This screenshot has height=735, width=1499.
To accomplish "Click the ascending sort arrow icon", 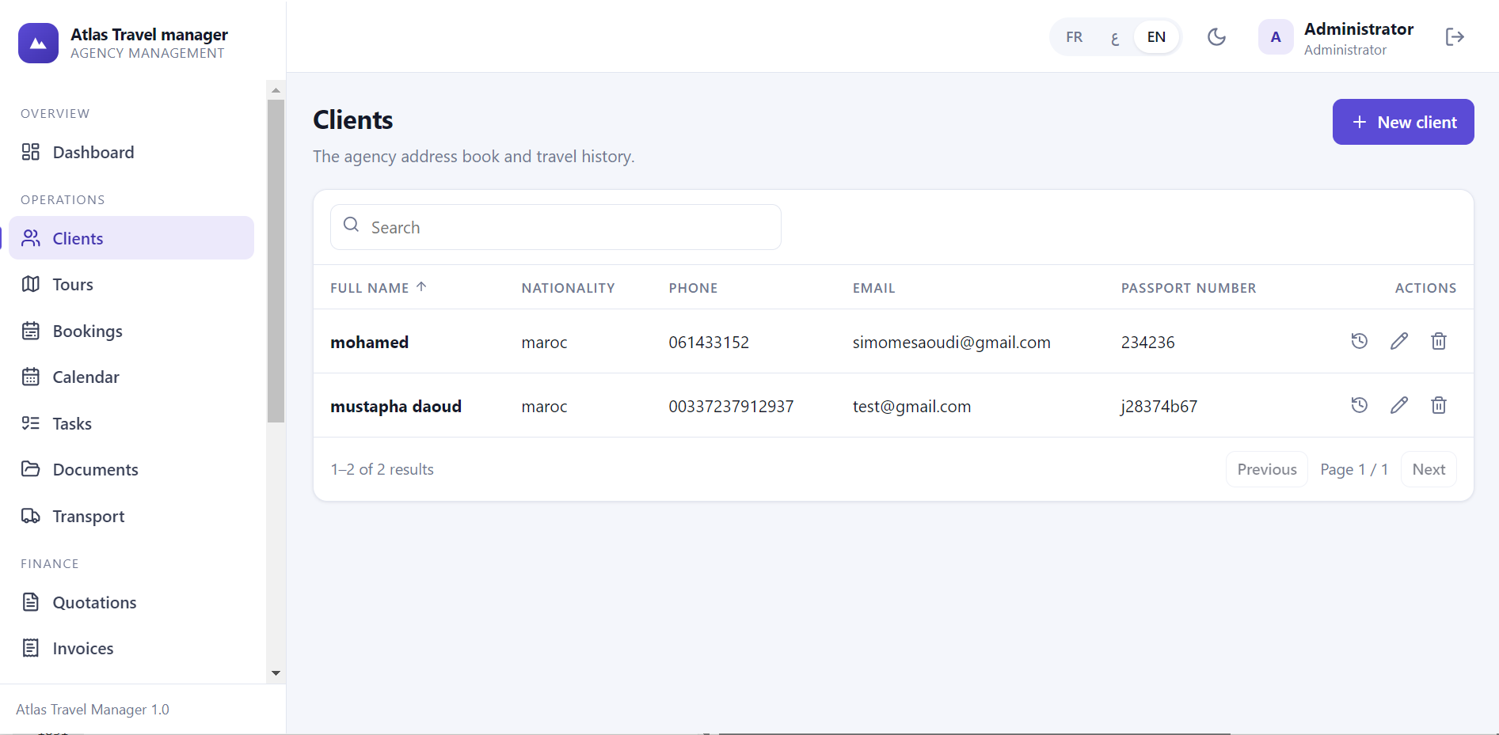I will [421, 286].
